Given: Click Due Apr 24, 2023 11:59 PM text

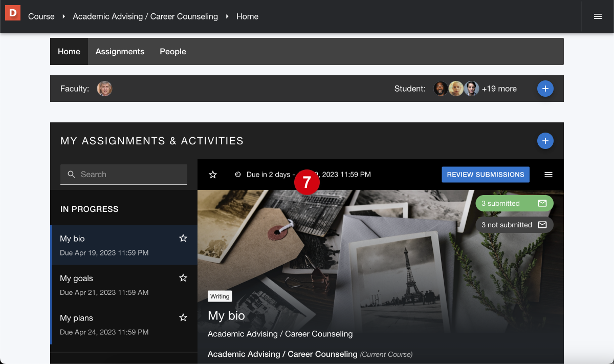Looking at the screenshot, I should click(104, 332).
